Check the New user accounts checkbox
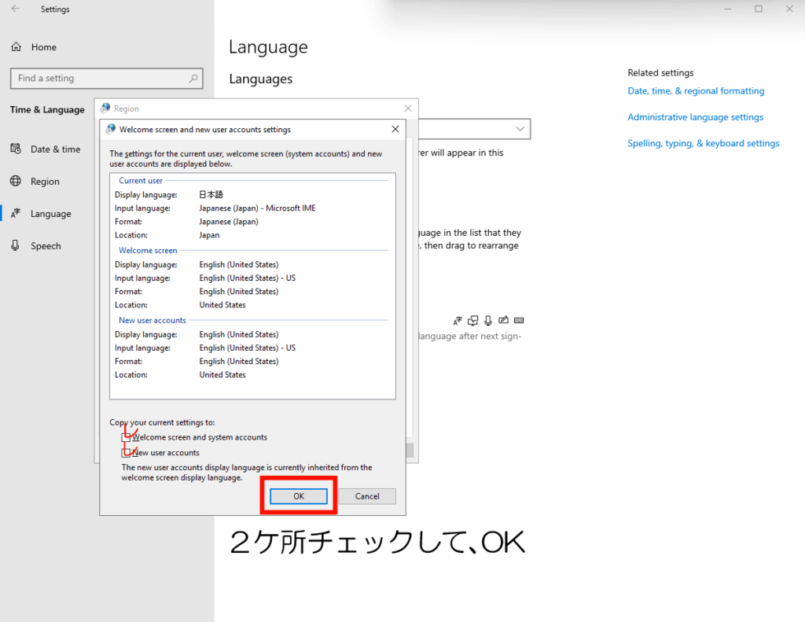Image resolution: width=805 pixels, height=622 pixels. point(126,453)
